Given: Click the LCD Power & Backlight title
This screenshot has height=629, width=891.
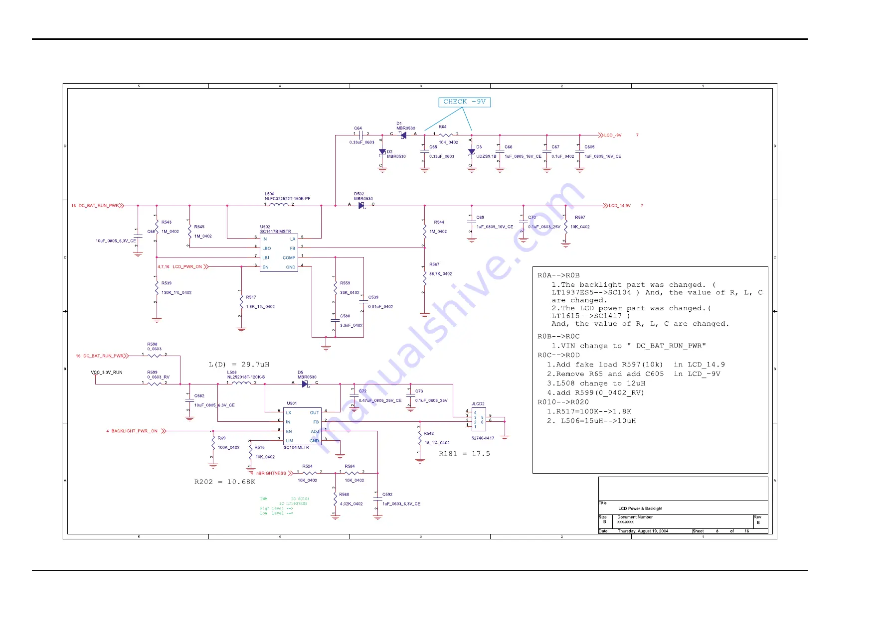Looking at the screenshot, I should pyautogui.click(x=640, y=508).
